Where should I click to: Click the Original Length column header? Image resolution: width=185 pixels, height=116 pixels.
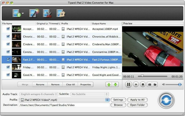click(x=42, y=23)
